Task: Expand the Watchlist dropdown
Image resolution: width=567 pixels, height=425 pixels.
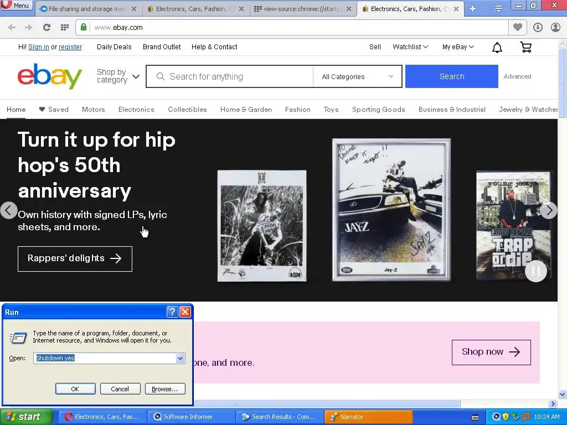Action: tap(410, 47)
